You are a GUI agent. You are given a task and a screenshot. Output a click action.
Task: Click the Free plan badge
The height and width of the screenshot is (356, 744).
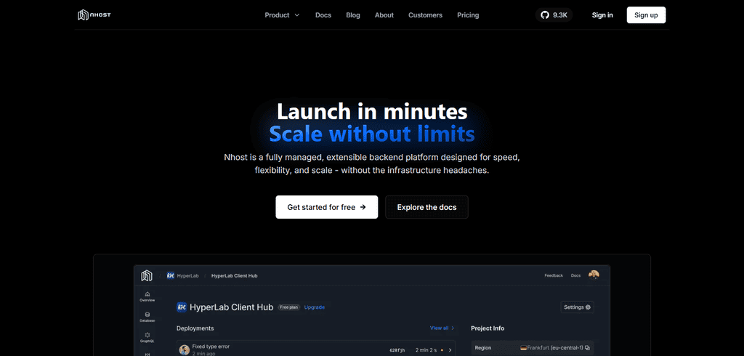coord(289,307)
